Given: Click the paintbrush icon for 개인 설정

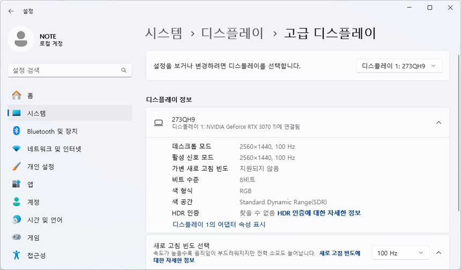Looking at the screenshot, I should pyautogui.click(x=17, y=166).
